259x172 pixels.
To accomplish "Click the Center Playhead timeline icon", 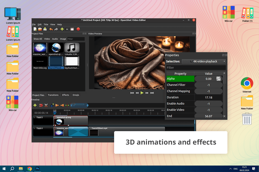I will (67, 105).
